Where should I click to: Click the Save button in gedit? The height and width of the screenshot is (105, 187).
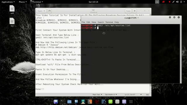[128, 11]
